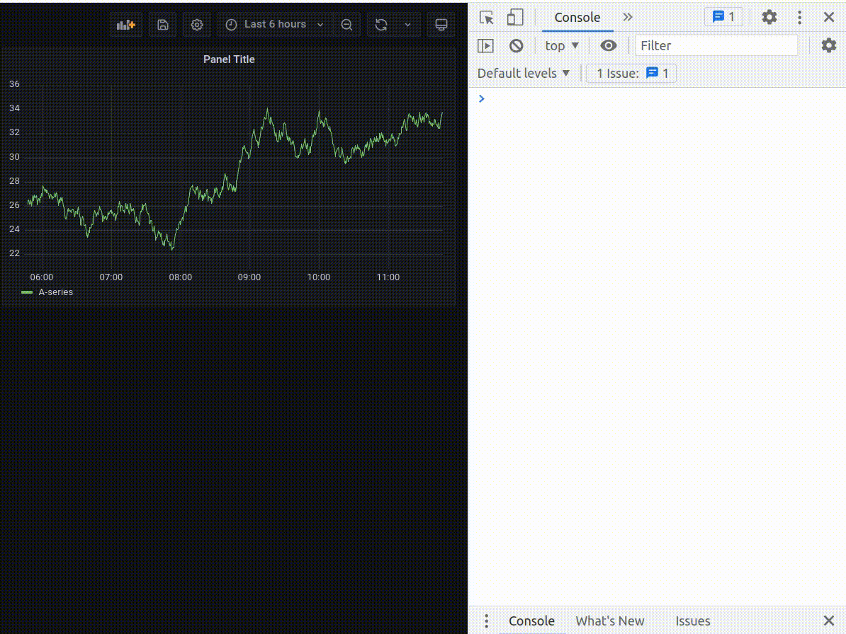Zoom out the time range

347,25
